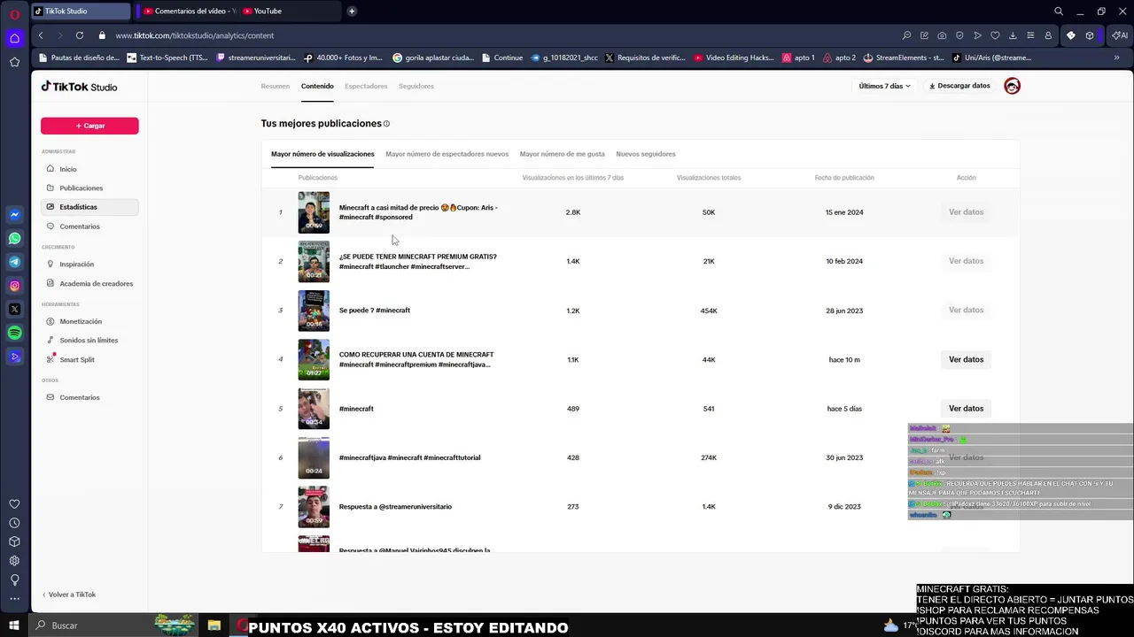This screenshot has height=637, width=1134.
Task: Switch to Comentarios del vídeo browser tab
Action: 189,11
